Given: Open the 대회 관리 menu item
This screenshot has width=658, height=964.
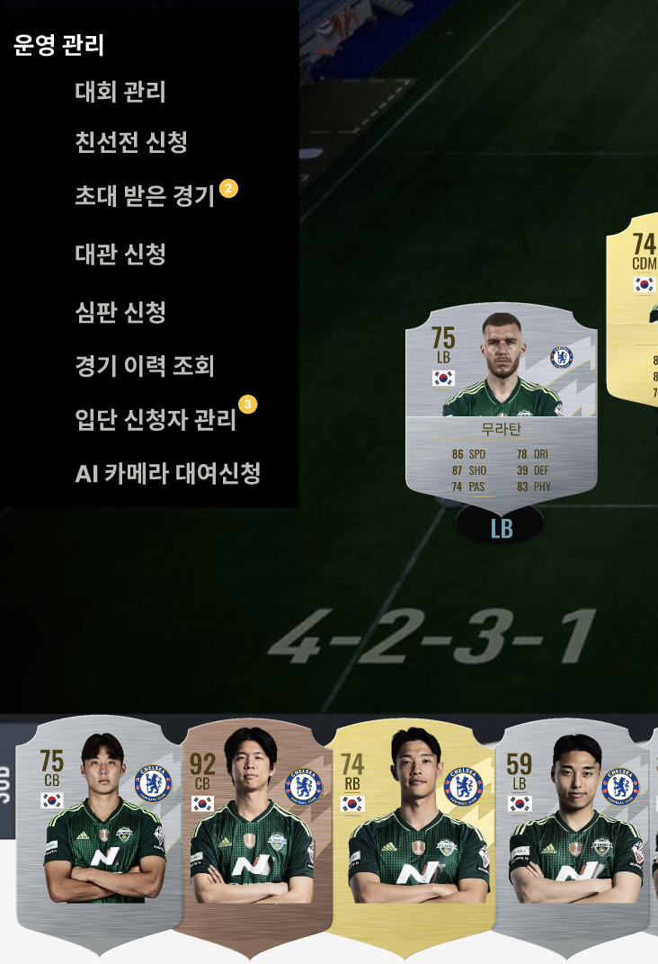Looking at the screenshot, I should click(x=120, y=92).
